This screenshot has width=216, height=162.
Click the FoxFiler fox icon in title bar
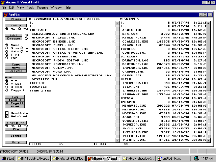coord(6,15)
